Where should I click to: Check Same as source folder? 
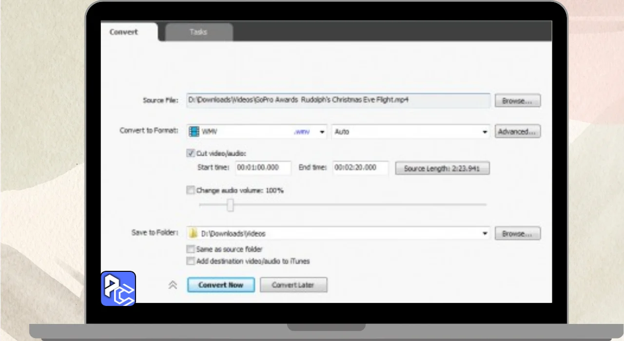(x=191, y=249)
